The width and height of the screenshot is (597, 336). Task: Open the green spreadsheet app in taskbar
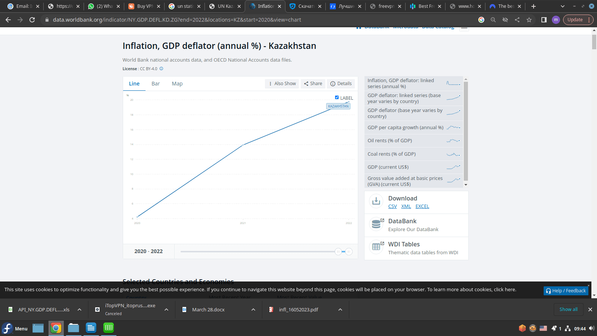click(x=109, y=328)
